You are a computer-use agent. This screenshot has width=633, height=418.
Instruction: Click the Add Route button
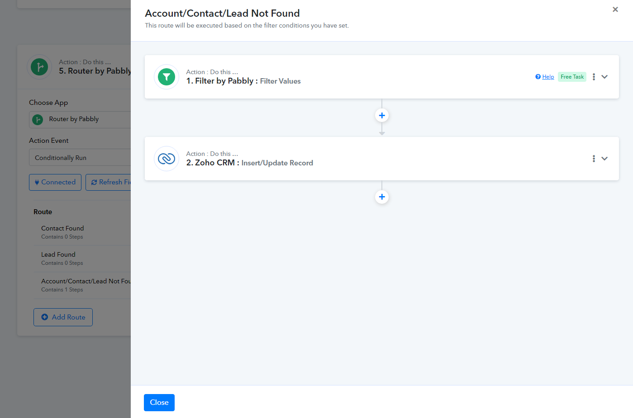point(63,317)
